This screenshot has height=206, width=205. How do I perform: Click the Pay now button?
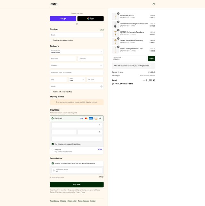point(77,185)
